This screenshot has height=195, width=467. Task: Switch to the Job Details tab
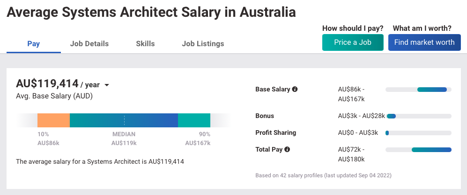(89, 44)
